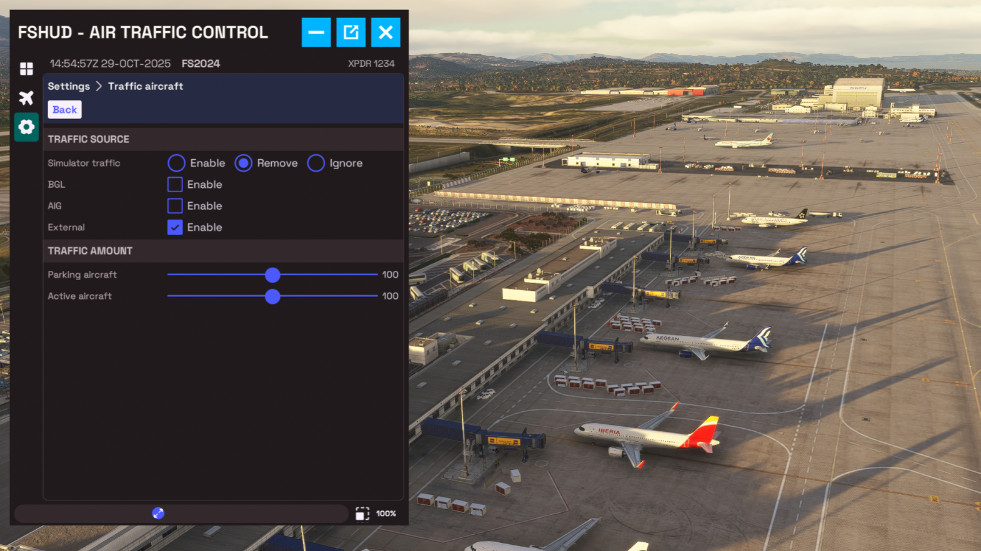Choose the Remove simulator traffic option
Image resolution: width=981 pixels, height=551 pixels.
click(244, 163)
